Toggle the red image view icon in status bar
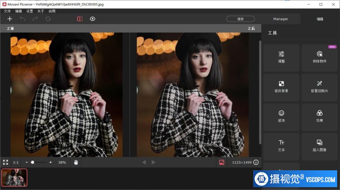 coord(222,162)
